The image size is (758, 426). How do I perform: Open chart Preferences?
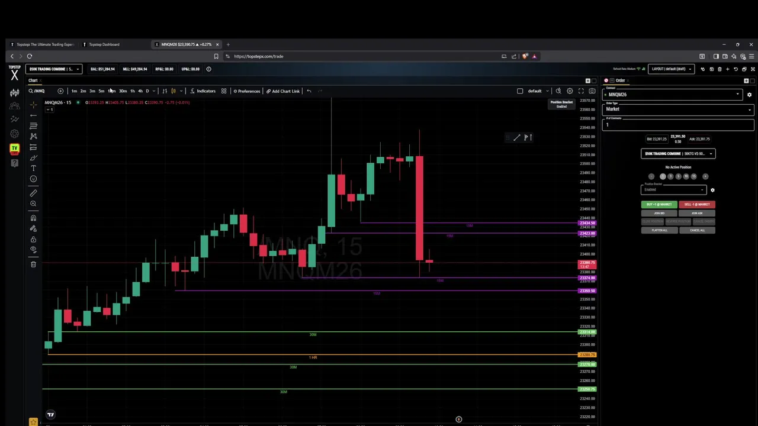(x=246, y=91)
